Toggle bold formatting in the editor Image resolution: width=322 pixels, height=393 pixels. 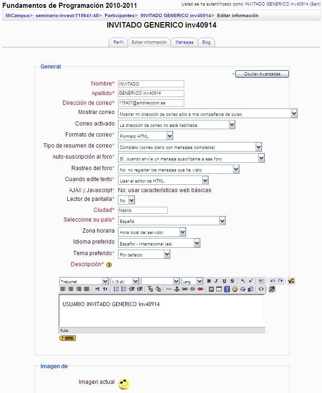[x=209, y=281]
